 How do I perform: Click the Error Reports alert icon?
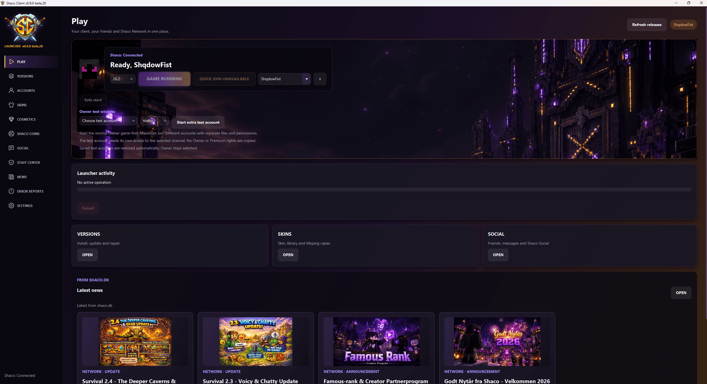[11, 191]
